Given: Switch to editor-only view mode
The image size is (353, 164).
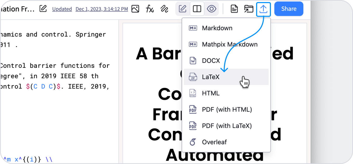Looking at the screenshot, I should 183,9.
